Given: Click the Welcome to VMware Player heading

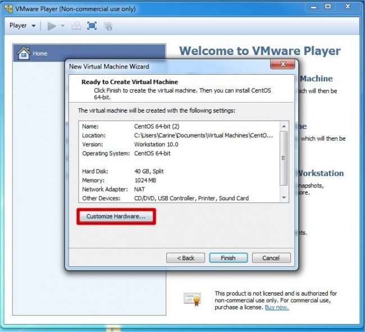Looking at the screenshot, I should (x=260, y=51).
